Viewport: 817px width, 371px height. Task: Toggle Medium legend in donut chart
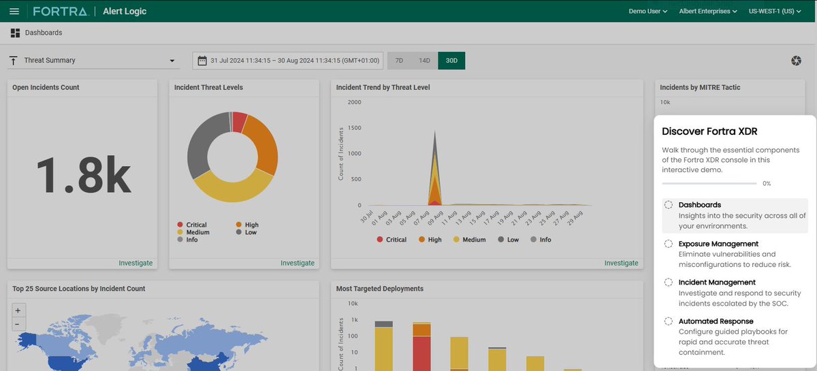[x=193, y=232]
